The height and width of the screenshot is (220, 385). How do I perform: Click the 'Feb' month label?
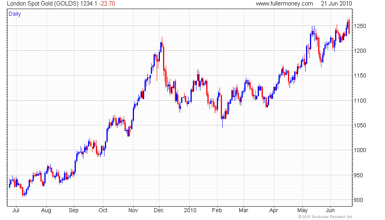(x=217, y=211)
